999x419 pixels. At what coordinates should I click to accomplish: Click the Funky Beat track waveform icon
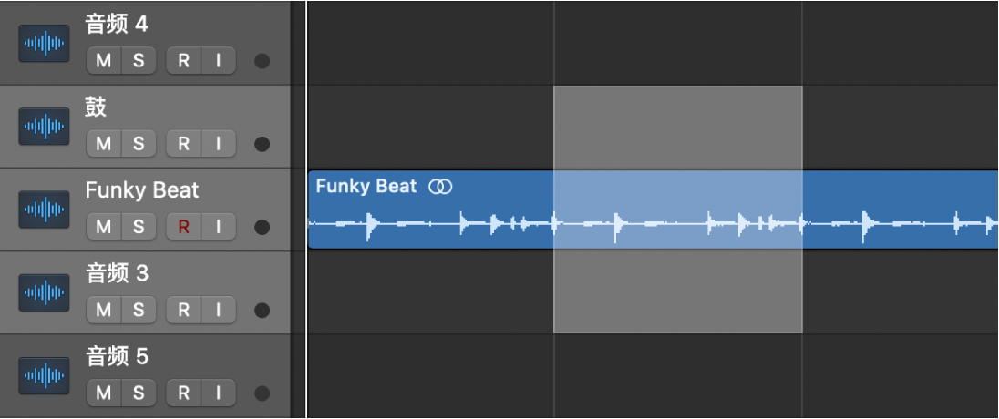44,209
